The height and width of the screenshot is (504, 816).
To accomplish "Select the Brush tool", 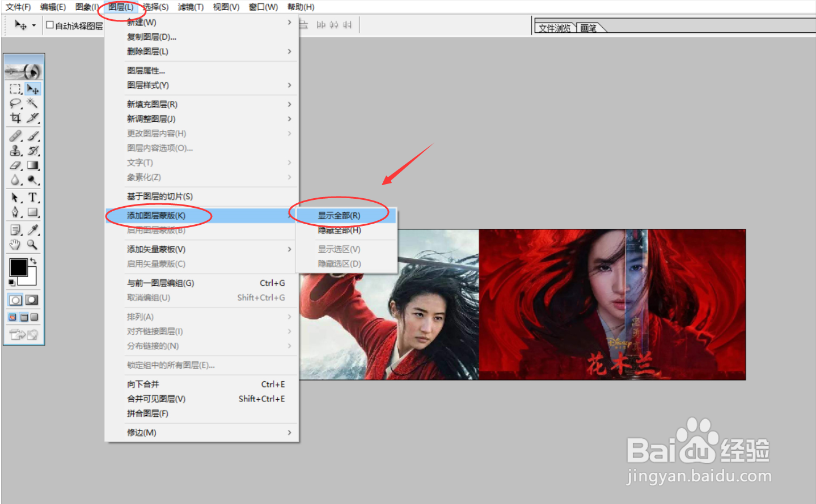I will [x=33, y=136].
